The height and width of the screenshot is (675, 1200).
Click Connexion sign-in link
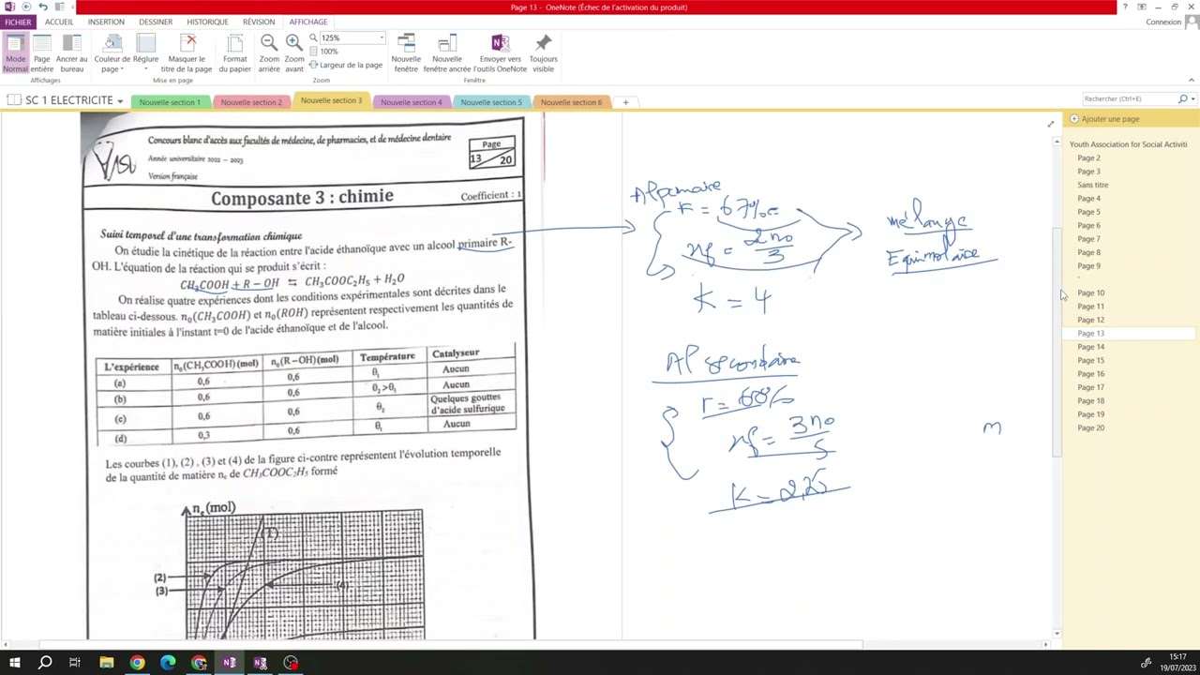[x=1163, y=22]
